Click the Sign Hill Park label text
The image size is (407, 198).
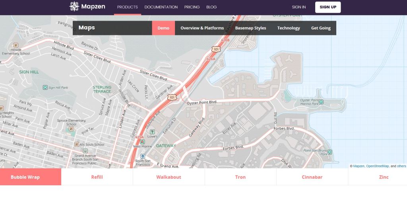58,88
